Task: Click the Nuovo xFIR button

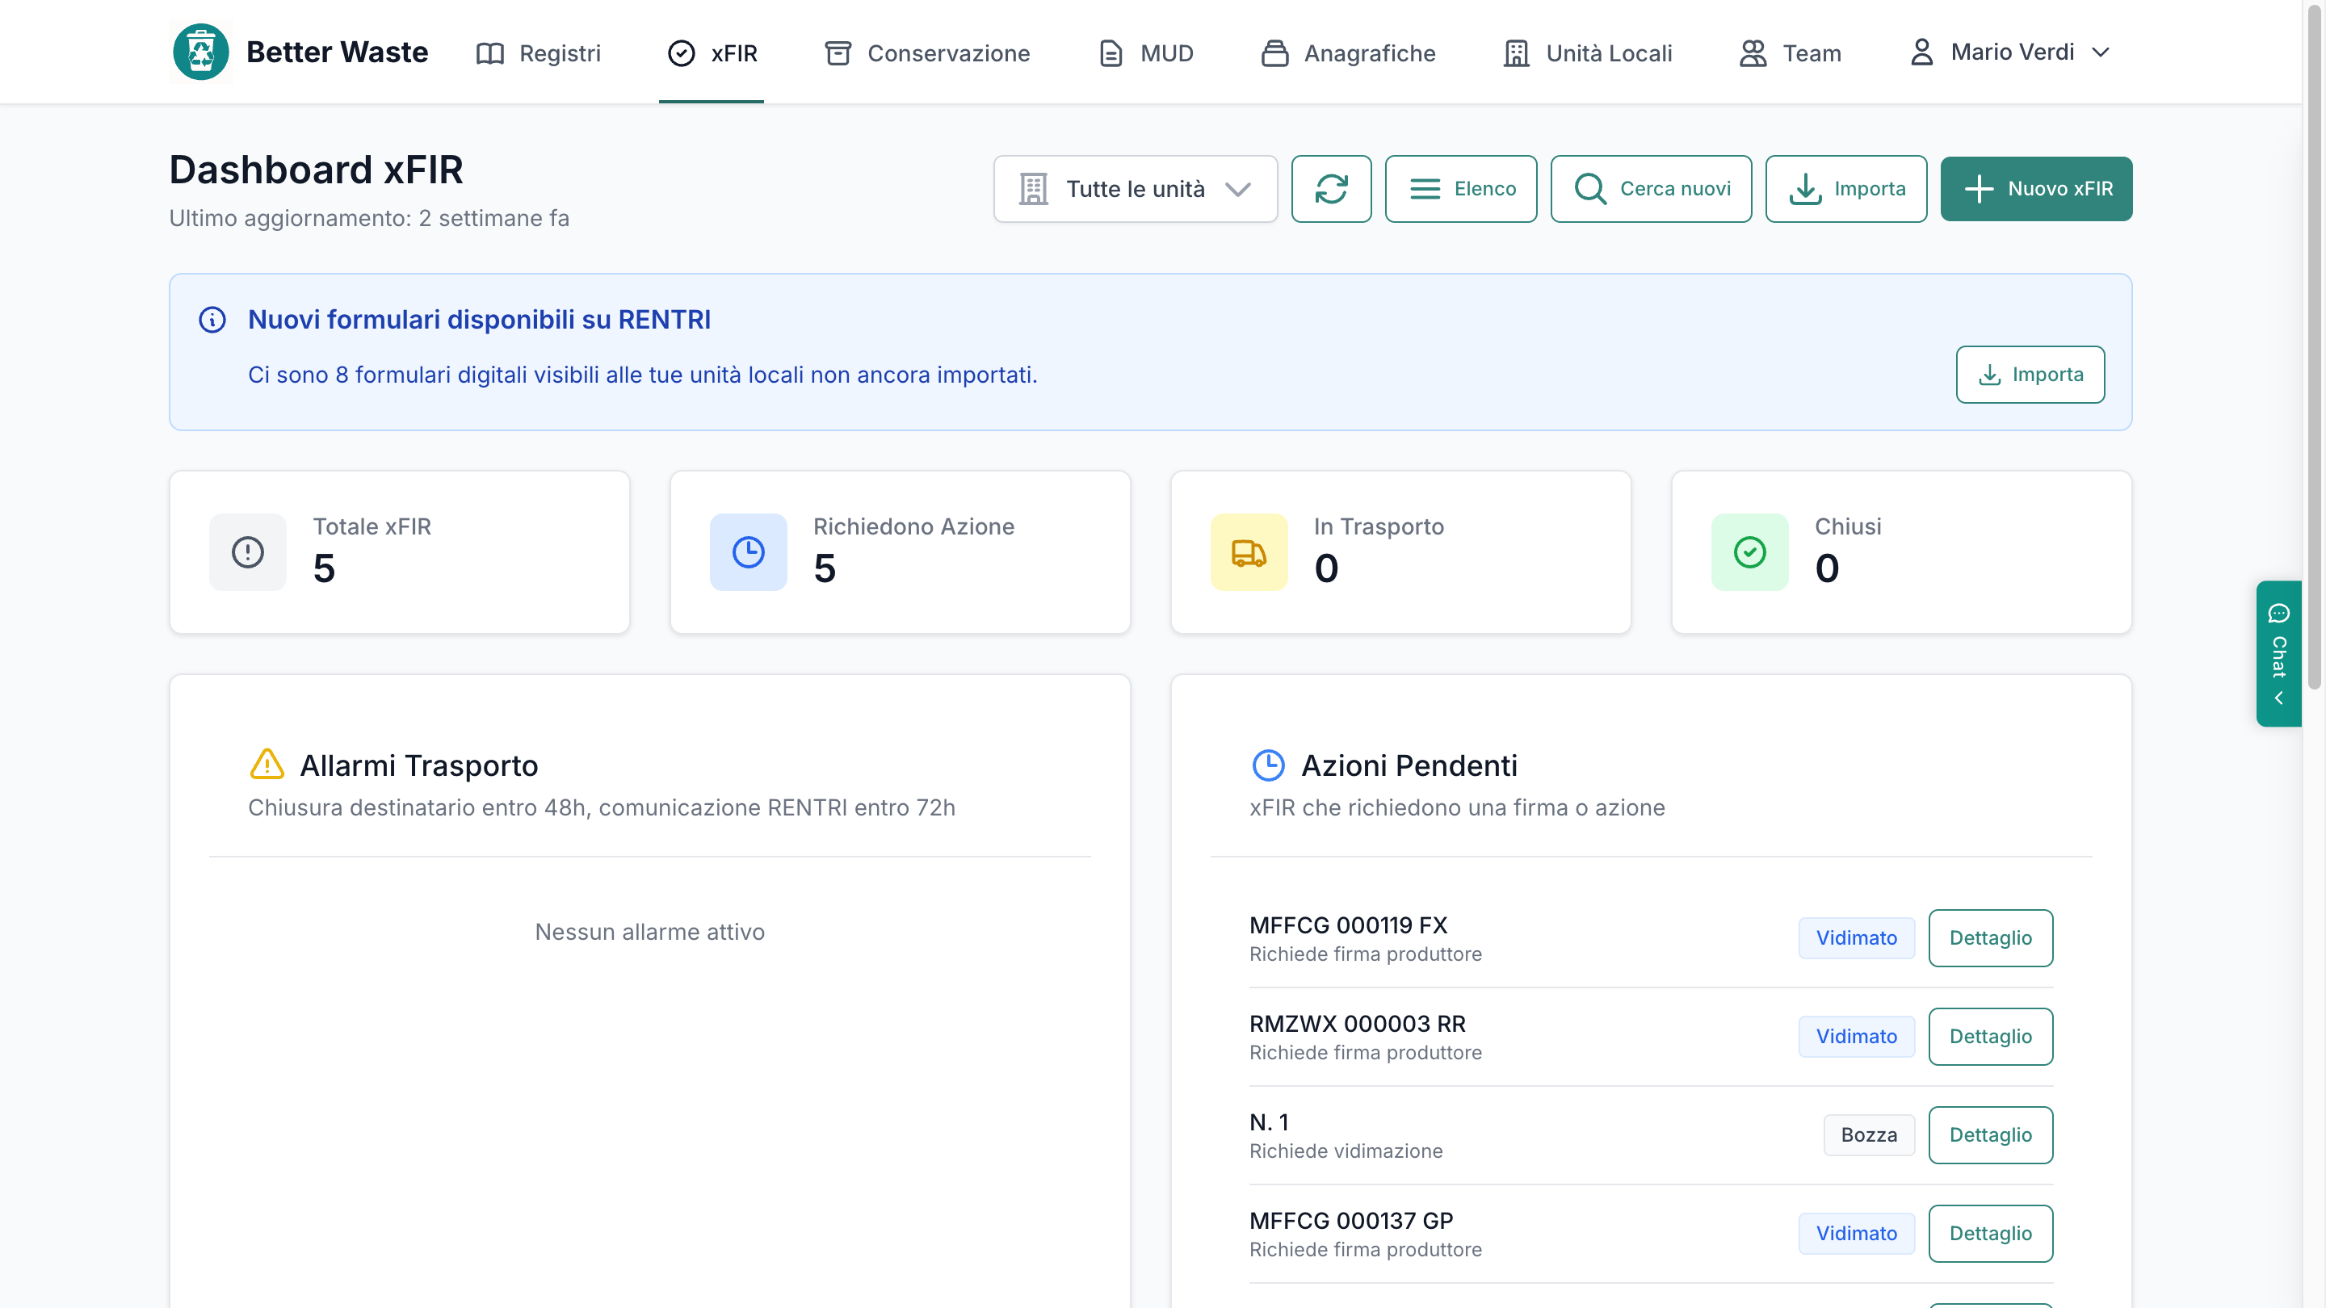Action: coord(2036,189)
